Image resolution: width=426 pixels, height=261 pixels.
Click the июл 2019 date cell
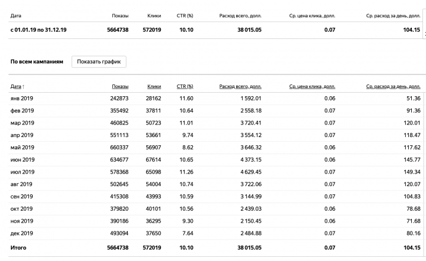pos(22,172)
